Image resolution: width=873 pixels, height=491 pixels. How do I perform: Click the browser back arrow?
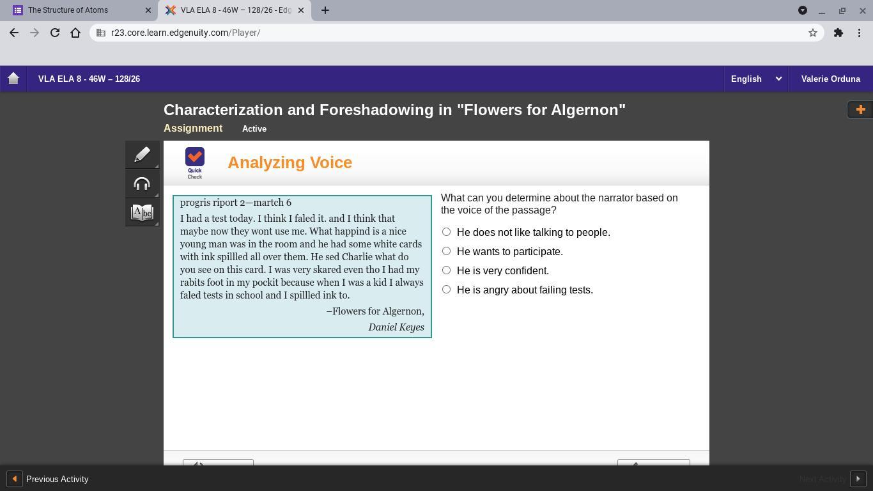tap(14, 33)
